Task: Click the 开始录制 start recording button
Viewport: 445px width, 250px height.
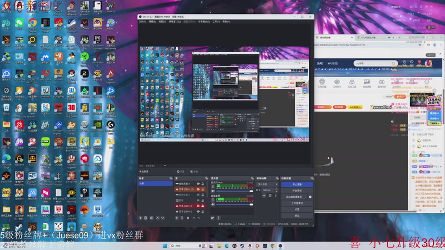Action: click(297, 191)
